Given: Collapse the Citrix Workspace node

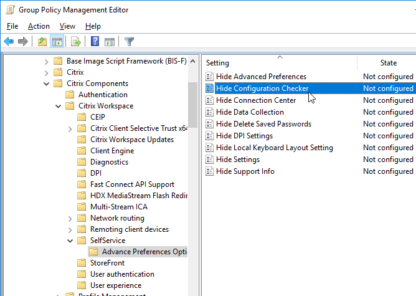Looking at the screenshot, I should click(58, 107).
